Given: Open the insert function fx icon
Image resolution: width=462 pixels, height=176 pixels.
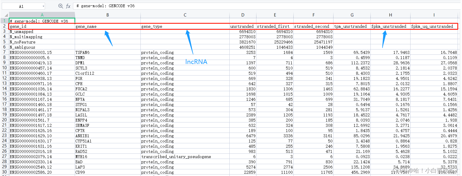Looking at the screenshot, I should pyautogui.click(x=68, y=6).
